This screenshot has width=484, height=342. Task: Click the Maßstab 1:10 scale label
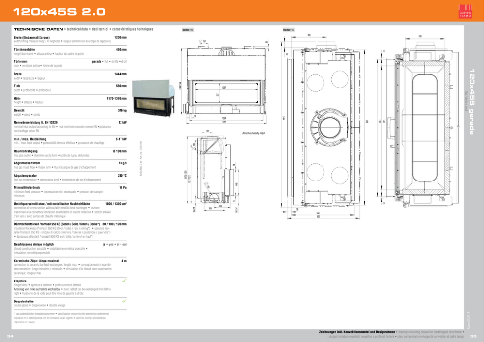click(288, 30)
